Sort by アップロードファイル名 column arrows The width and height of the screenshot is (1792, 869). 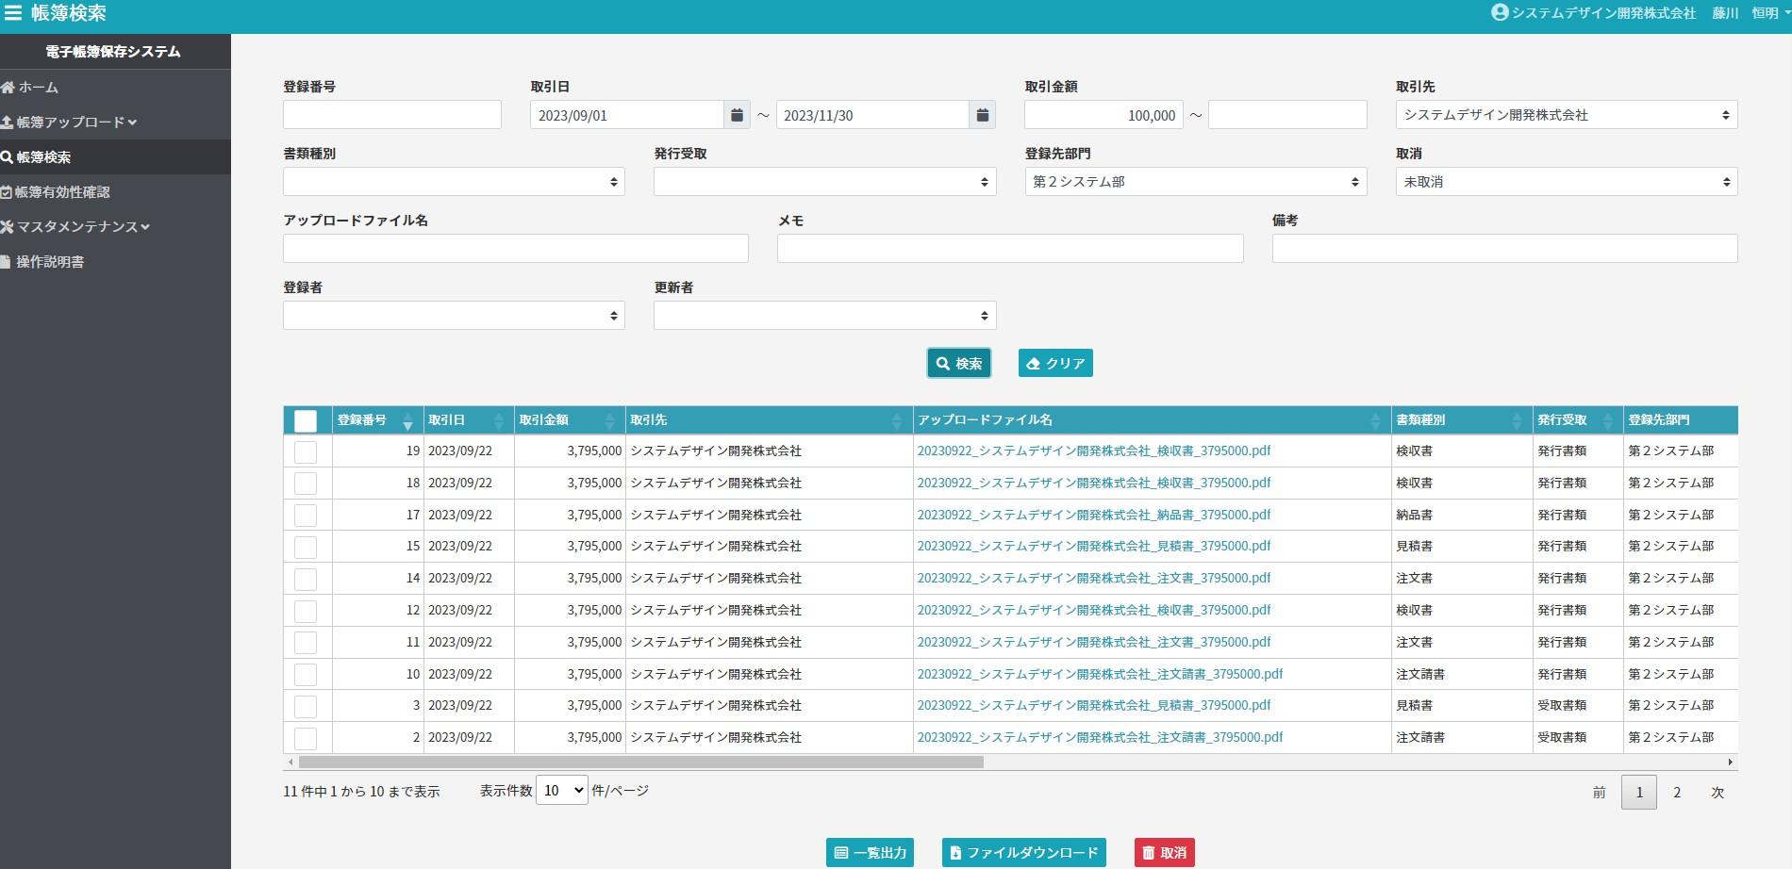(x=1375, y=420)
